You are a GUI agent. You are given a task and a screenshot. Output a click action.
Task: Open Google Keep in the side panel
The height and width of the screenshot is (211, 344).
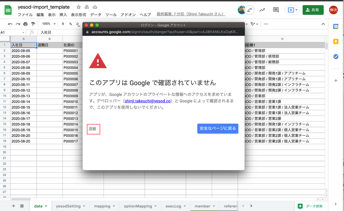336,41
